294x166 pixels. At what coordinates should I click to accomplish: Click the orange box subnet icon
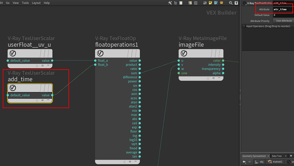point(221,3)
